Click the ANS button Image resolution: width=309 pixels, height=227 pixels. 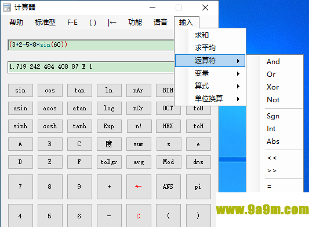click(x=168, y=187)
